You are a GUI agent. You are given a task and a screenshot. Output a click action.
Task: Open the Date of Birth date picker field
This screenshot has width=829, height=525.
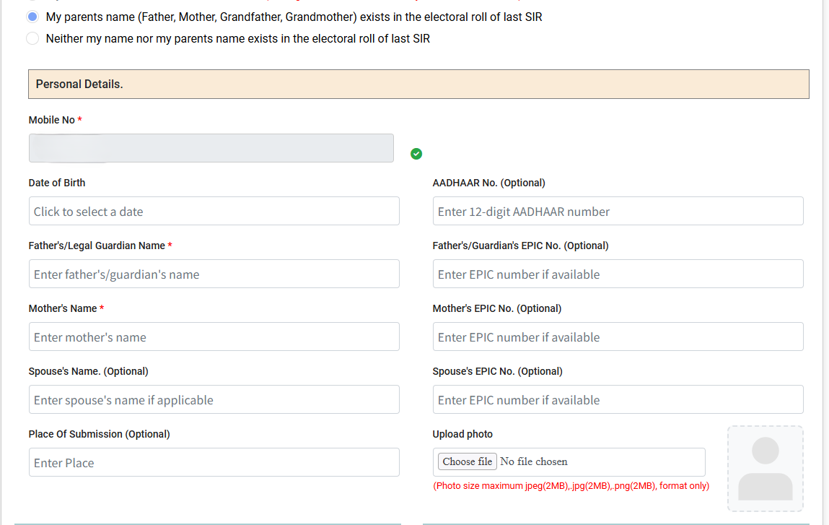coord(214,211)
